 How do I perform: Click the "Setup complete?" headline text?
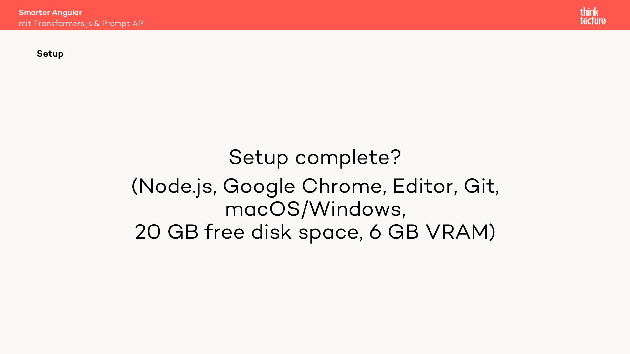coord(315,157)
